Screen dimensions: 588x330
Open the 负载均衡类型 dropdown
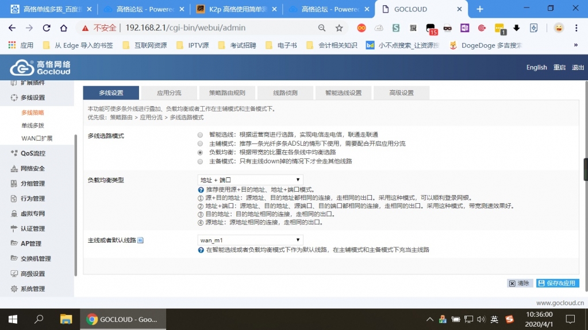coord(250,180)
